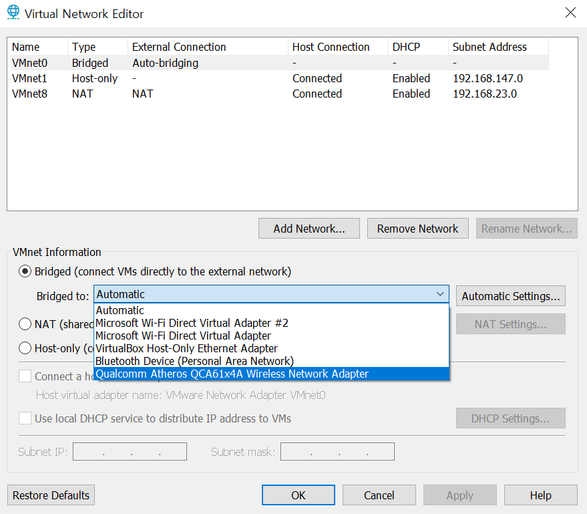
Task: Choose Bluetooth Device (Personal Area Network)
Action: pos(271,361)
